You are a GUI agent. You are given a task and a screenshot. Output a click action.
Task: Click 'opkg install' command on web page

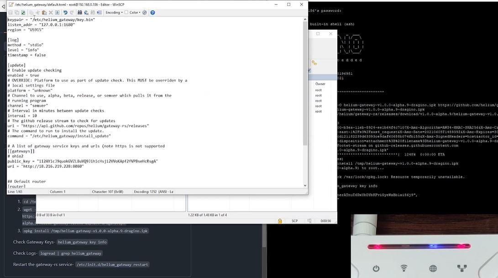[85, 231]
